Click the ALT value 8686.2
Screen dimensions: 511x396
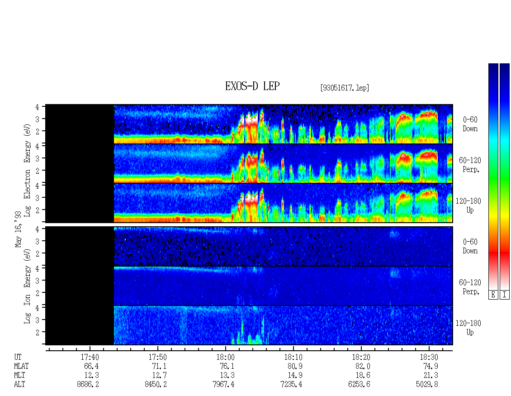point(88,384)
